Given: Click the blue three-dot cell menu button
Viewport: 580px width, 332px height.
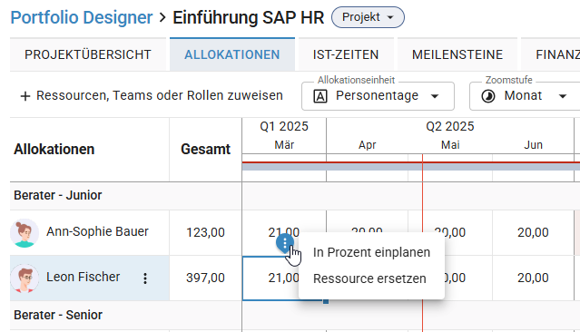Looking at the screenshot, I should [x=285, y=243].
